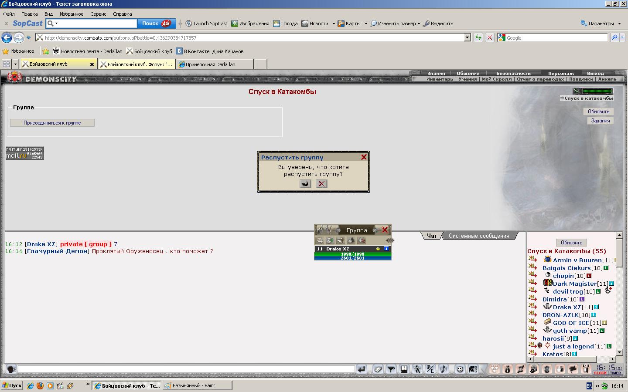Open info for Drake XZ in Группа panel

pyautogui.click(x=386, y=249)
